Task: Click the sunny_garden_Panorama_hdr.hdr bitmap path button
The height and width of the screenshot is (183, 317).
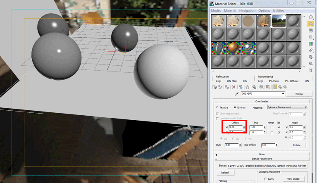Action: pos(267,166)
